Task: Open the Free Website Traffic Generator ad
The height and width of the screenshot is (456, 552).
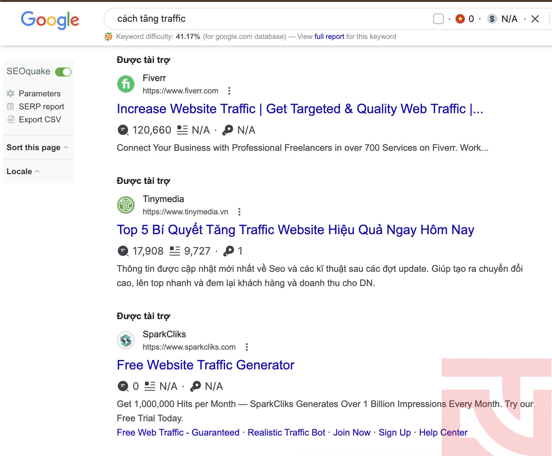Action: [206, 365]
